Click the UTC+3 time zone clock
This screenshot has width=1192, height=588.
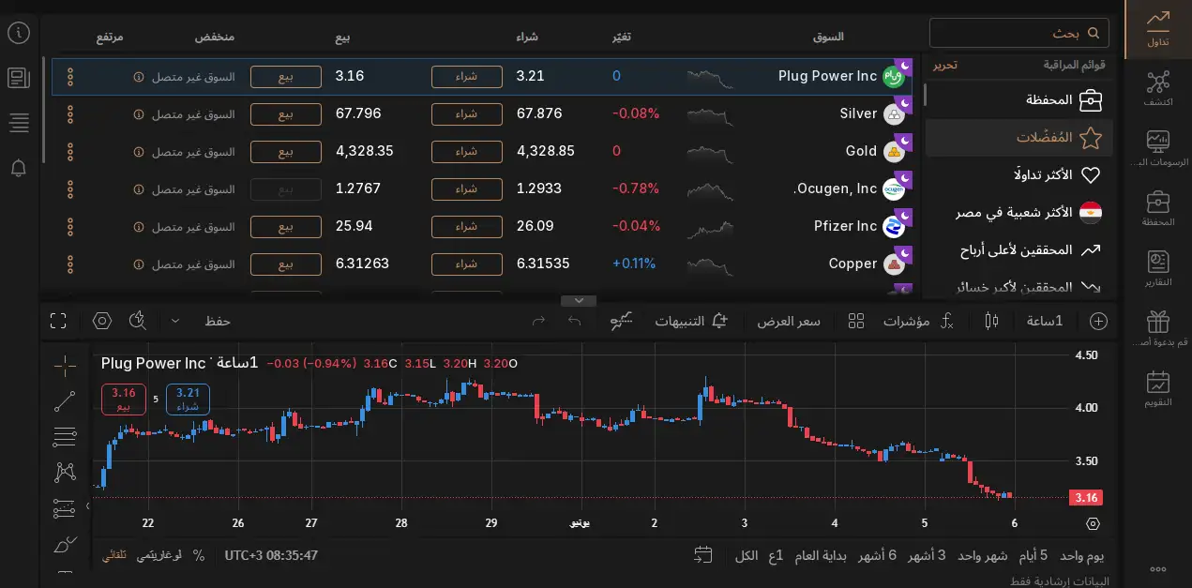tap(271, 555)
